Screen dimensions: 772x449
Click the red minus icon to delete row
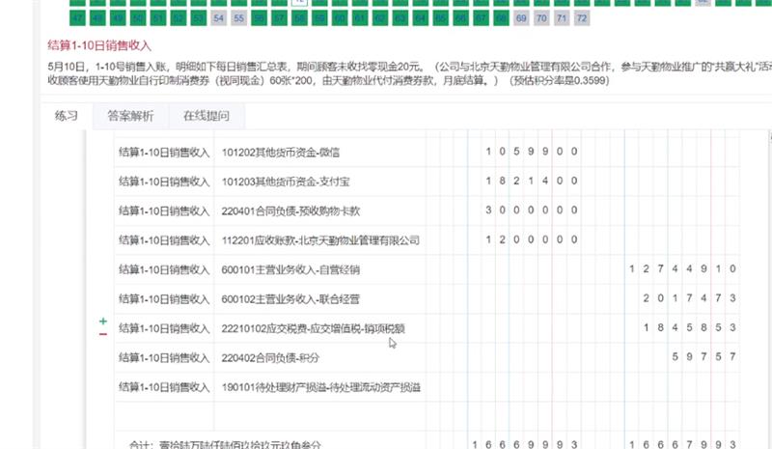[103, 334]
